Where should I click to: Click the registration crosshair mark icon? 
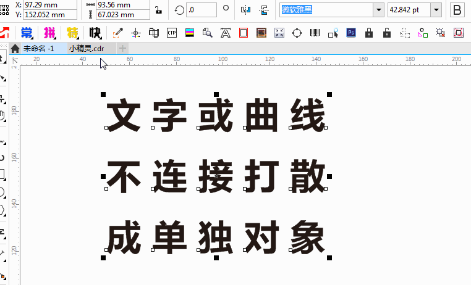click(136, 33)
